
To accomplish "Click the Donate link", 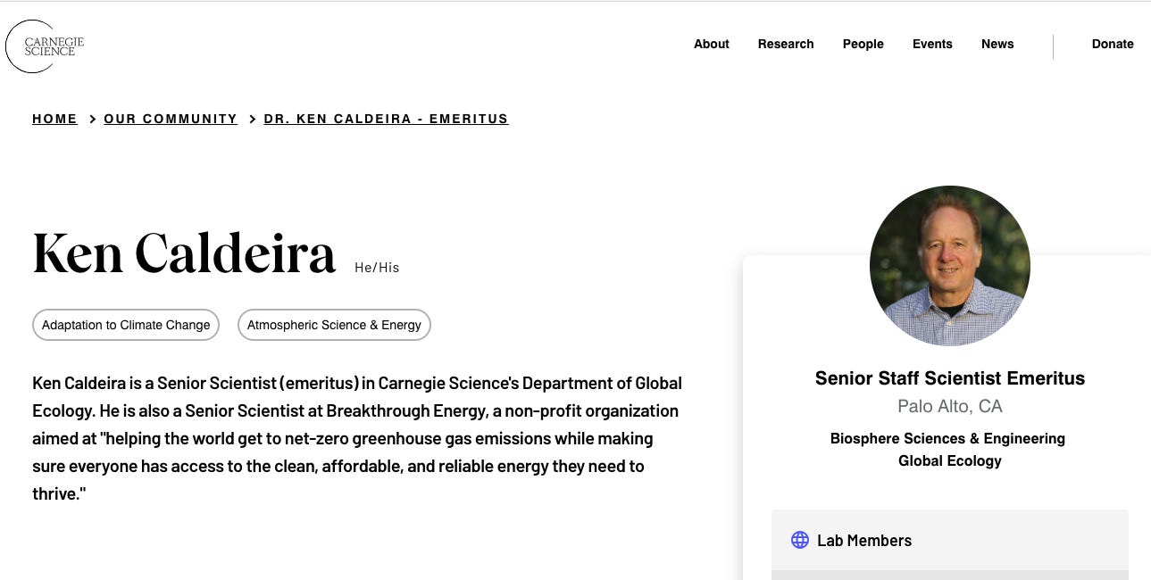I will pyautogui.click(x=1113, y=44).
